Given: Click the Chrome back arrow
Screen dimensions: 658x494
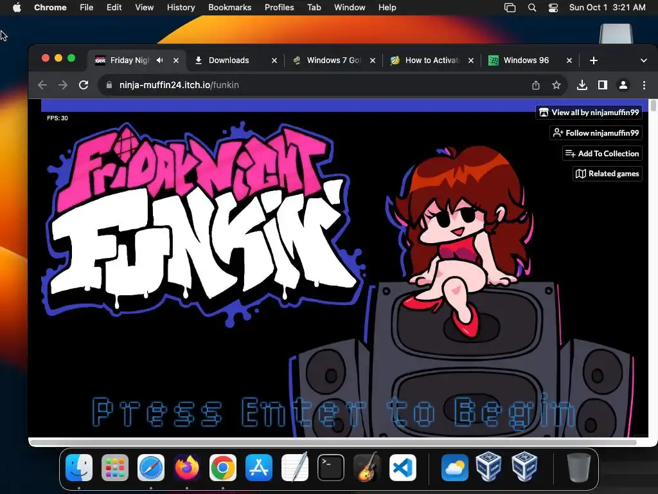Looking at the screenshot, I should [x=42, y=85].
